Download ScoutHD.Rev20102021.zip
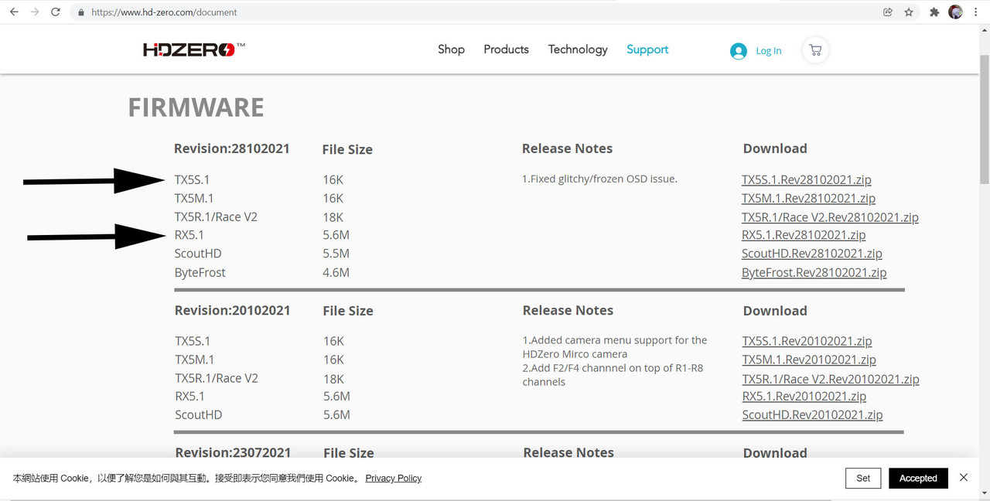Image resolution: width=990 pixels, height=501 pixels. (x=812, y=415)
